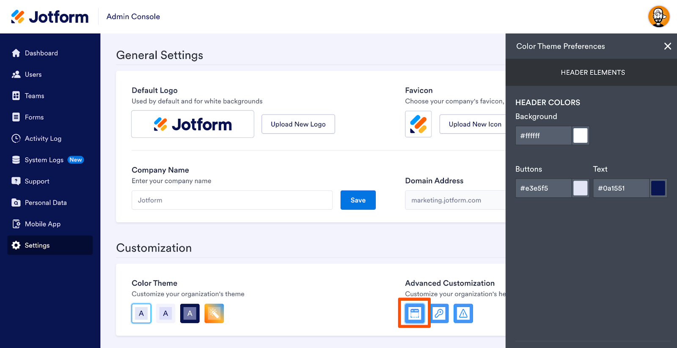Open the Text color swatch
This screenshot has height=348, width=677.
(x=658, y=188)
